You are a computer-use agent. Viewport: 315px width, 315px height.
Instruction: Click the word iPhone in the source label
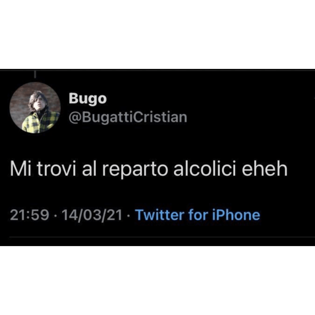(236, 215)
